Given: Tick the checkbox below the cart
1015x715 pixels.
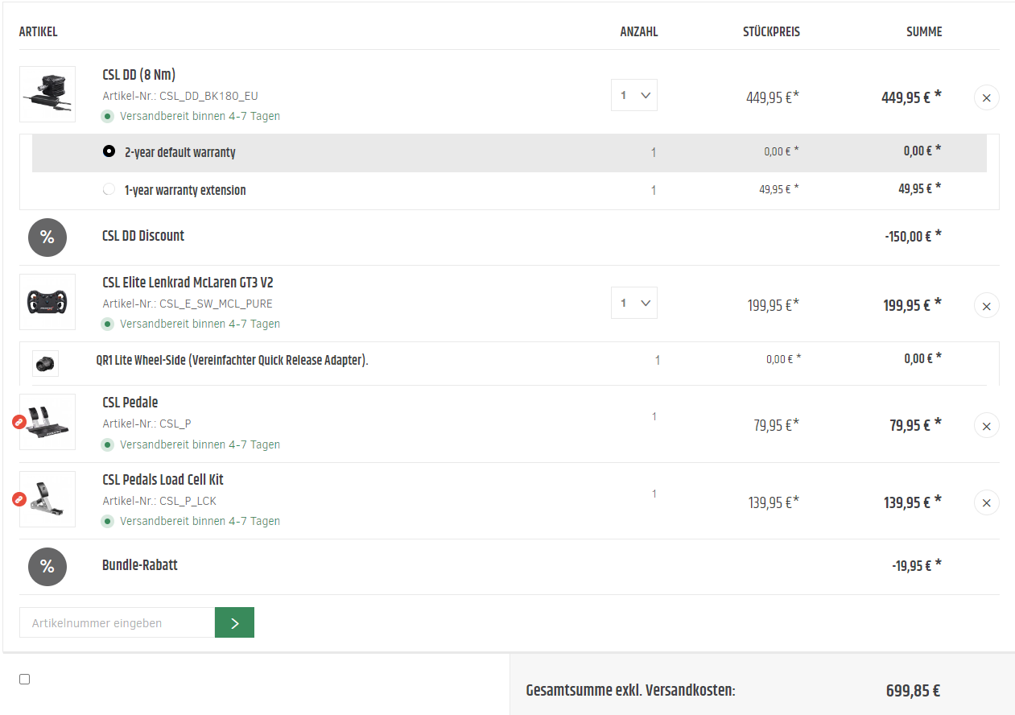Looking at the screenshot, I should (x=25, y=680).
